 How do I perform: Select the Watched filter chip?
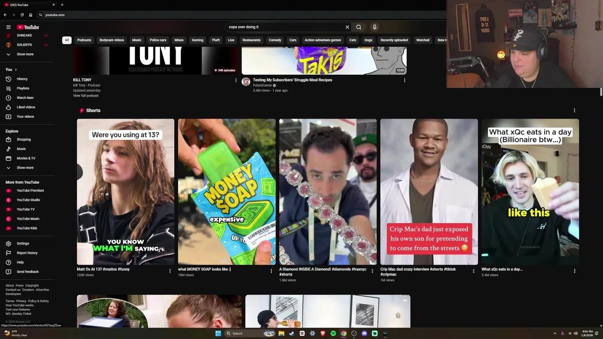coord(423,40)
